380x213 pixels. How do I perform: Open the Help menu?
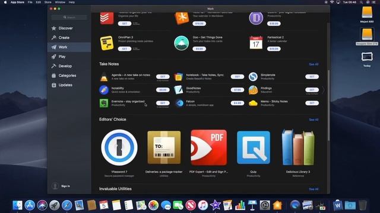72,2
